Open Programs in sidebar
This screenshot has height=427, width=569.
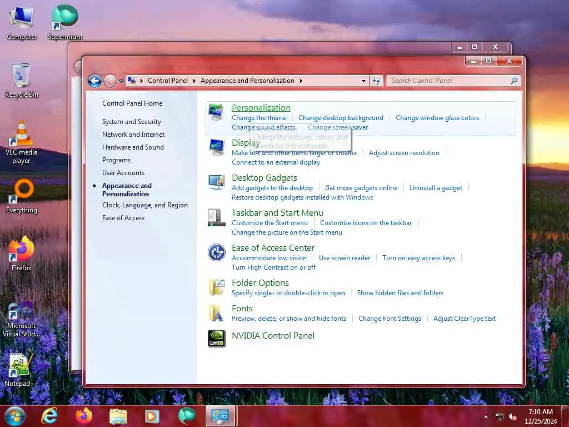[116, 160]
